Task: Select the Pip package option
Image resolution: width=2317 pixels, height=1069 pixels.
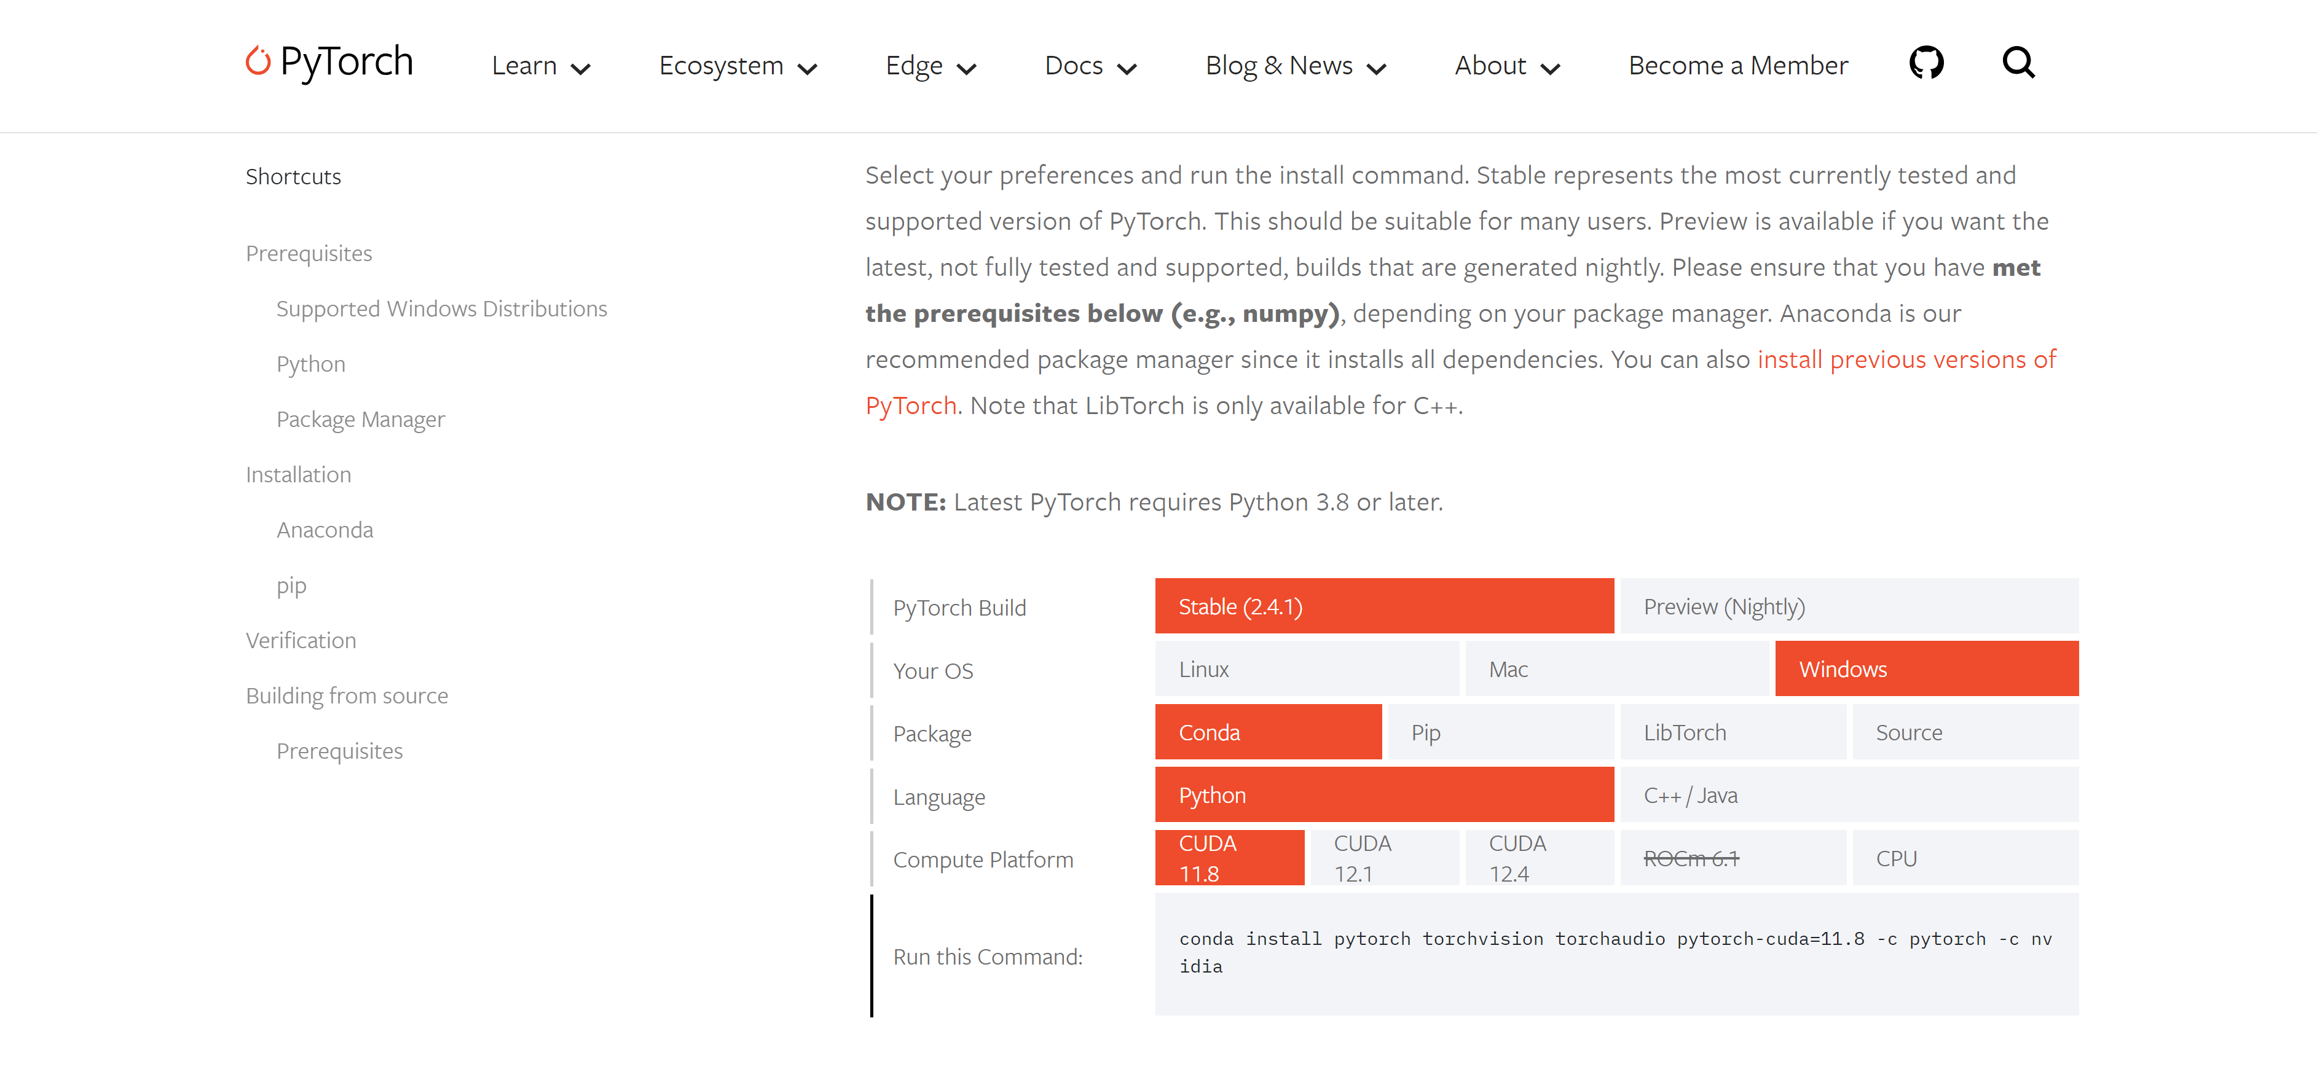Action: click(x=1501, y=732)
